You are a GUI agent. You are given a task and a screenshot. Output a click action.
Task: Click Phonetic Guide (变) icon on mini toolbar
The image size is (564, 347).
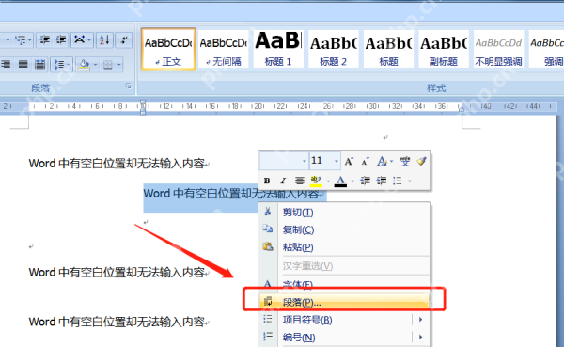pos(404,161)
